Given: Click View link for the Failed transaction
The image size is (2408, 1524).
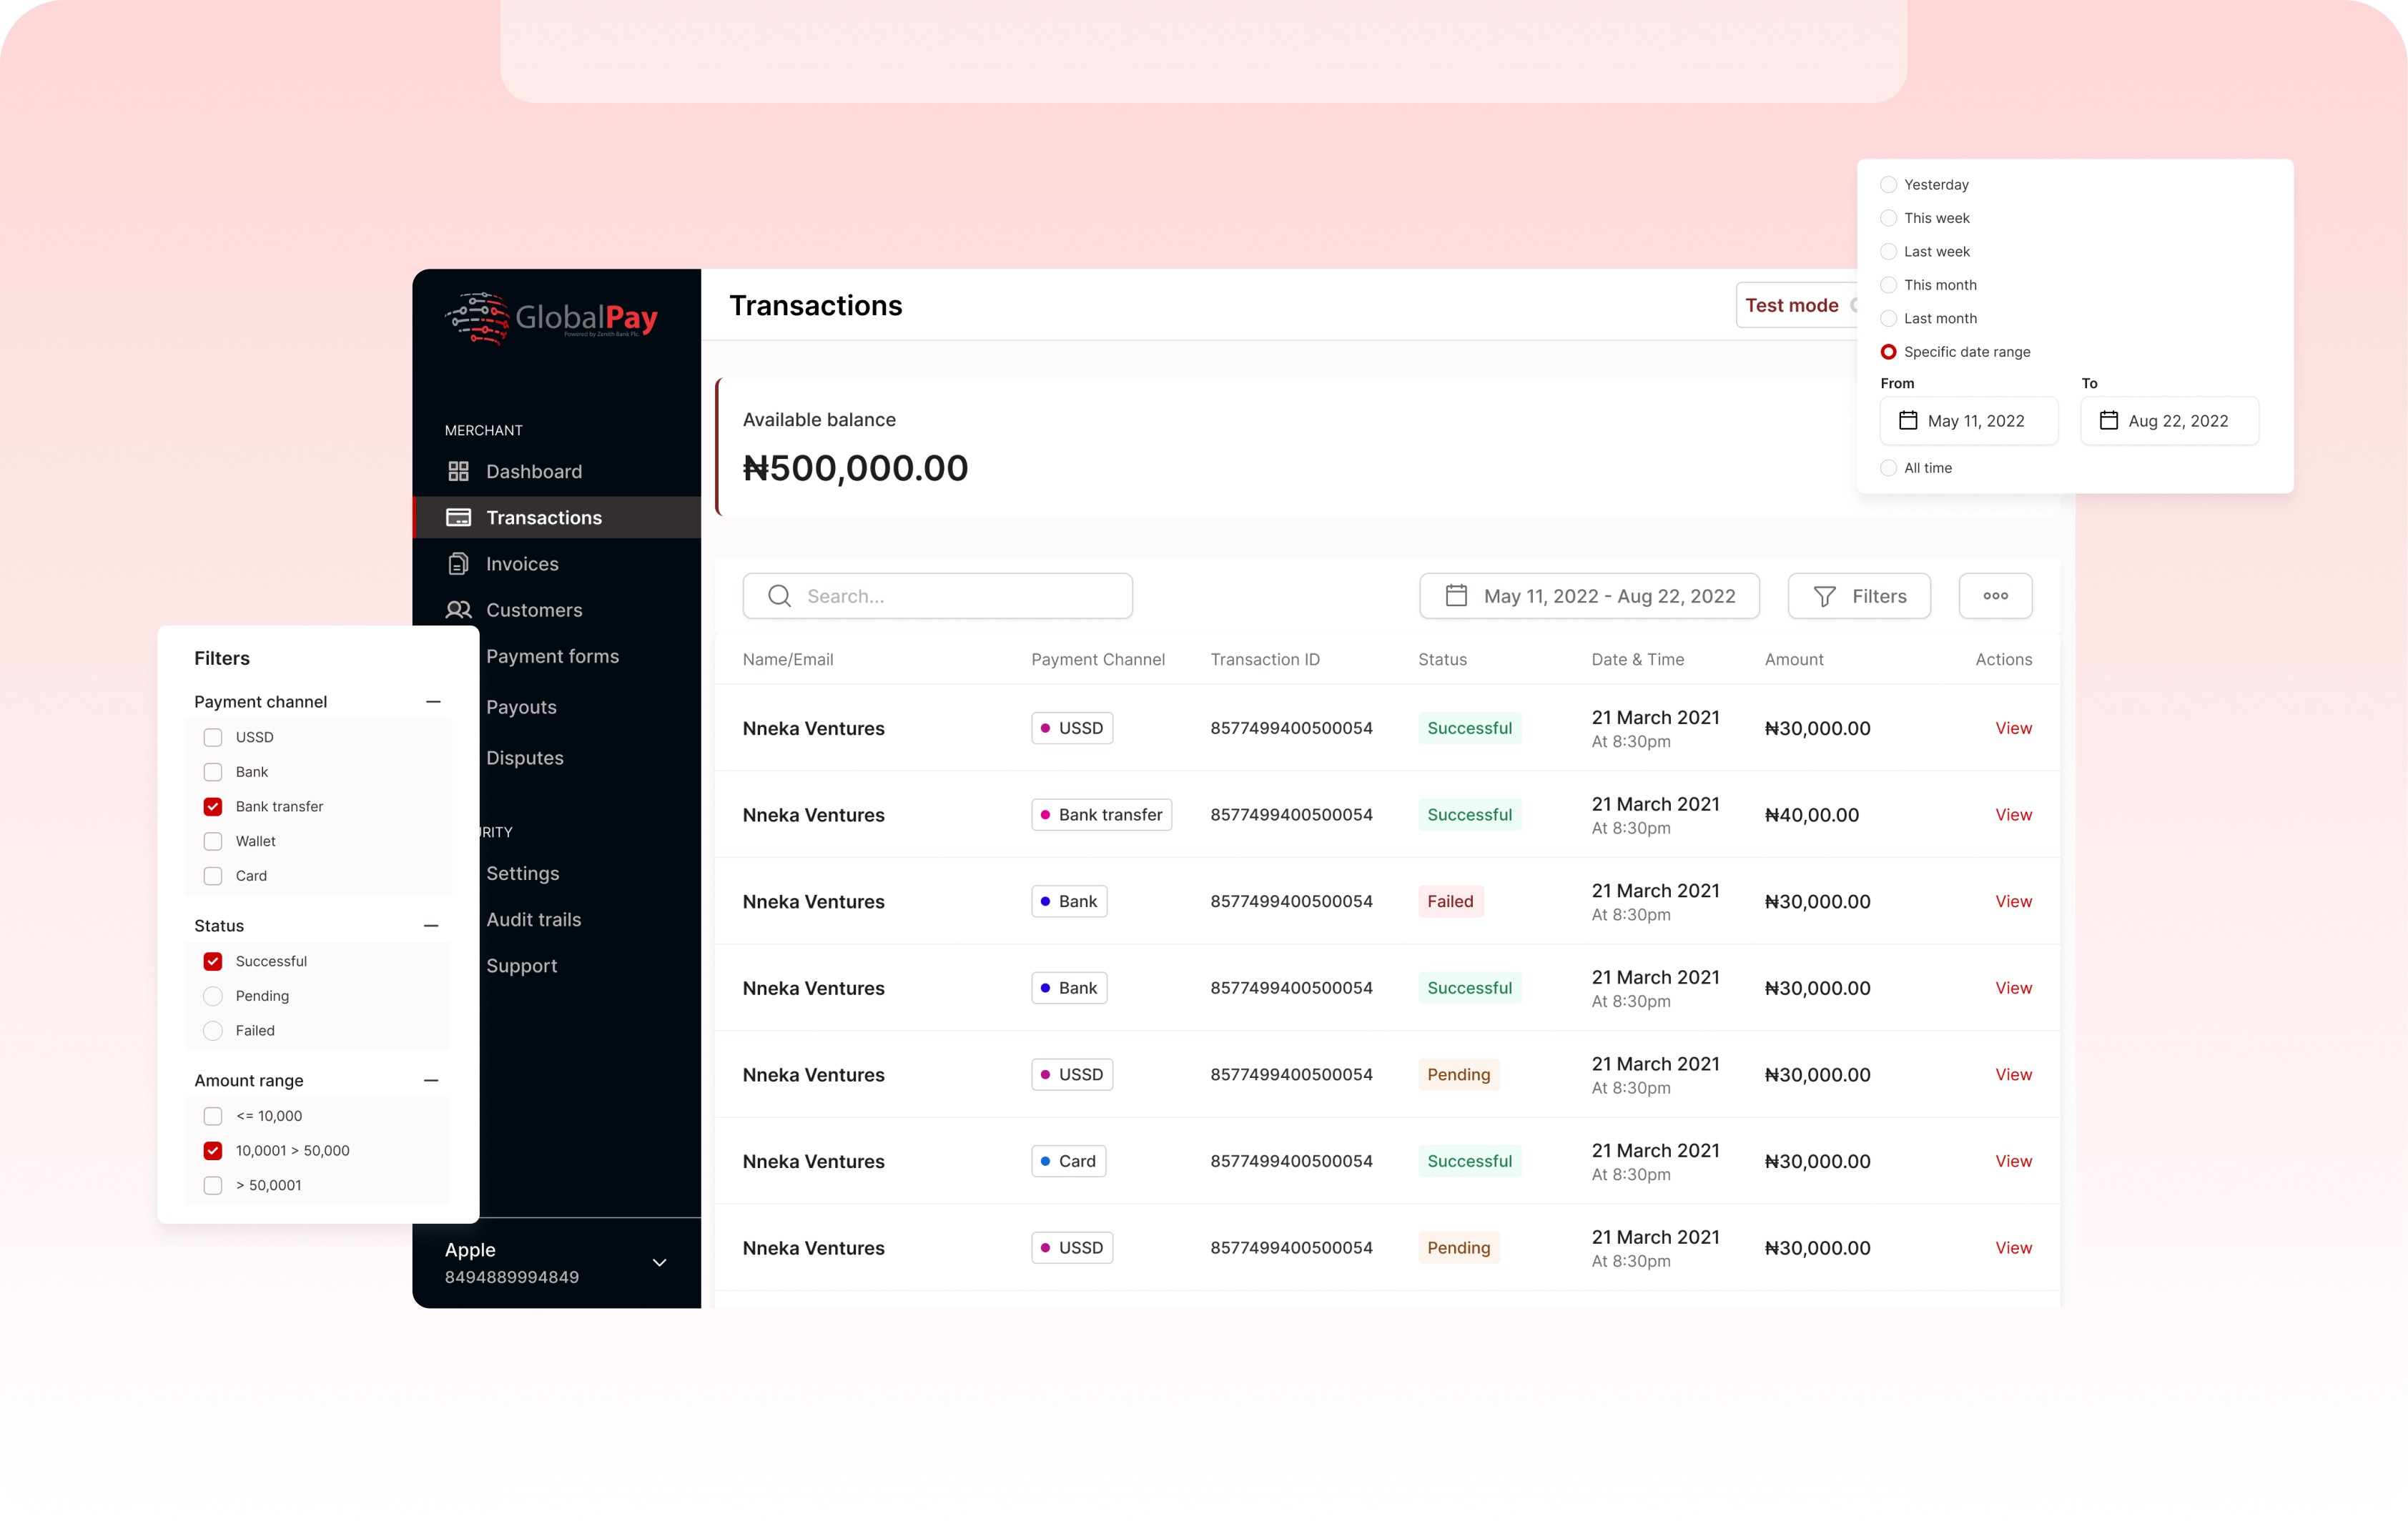Looking at the screenshot, I should pos(2012,901).
